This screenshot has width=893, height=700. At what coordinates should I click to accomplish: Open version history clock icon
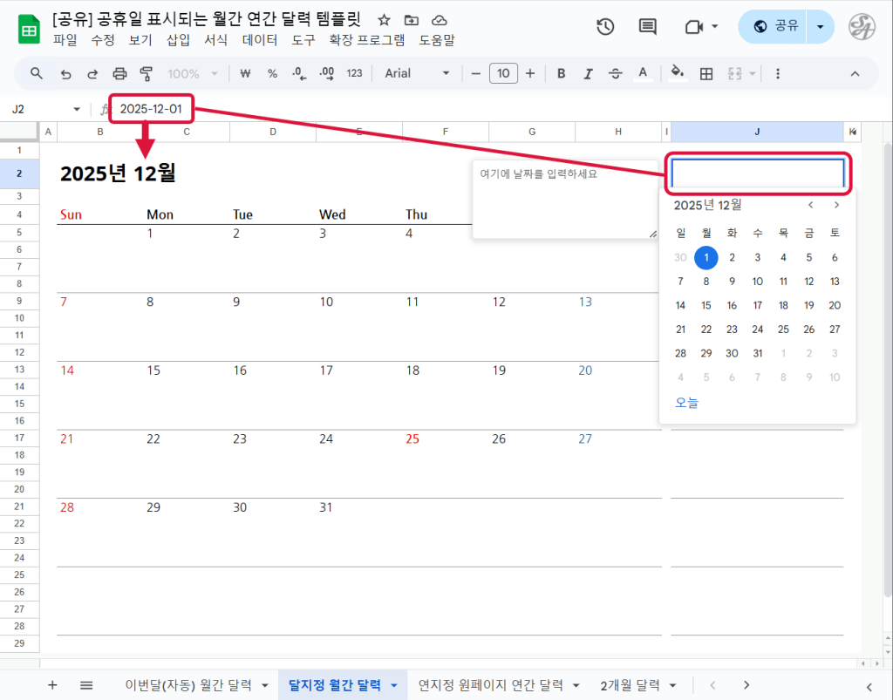tap(605, 27)
